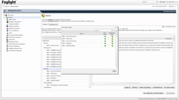Collapse the Locks alarms group
The height and width of the screenshot is (100, 179).
44,69
